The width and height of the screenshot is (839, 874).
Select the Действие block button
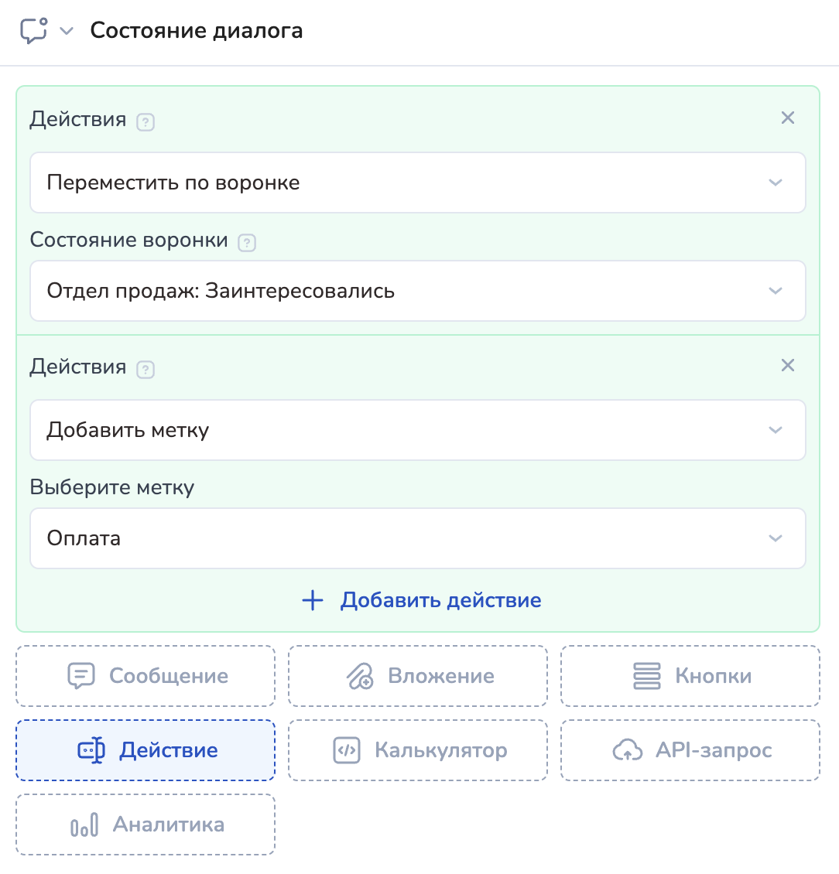pyautogui.click(x=146, y=750)
